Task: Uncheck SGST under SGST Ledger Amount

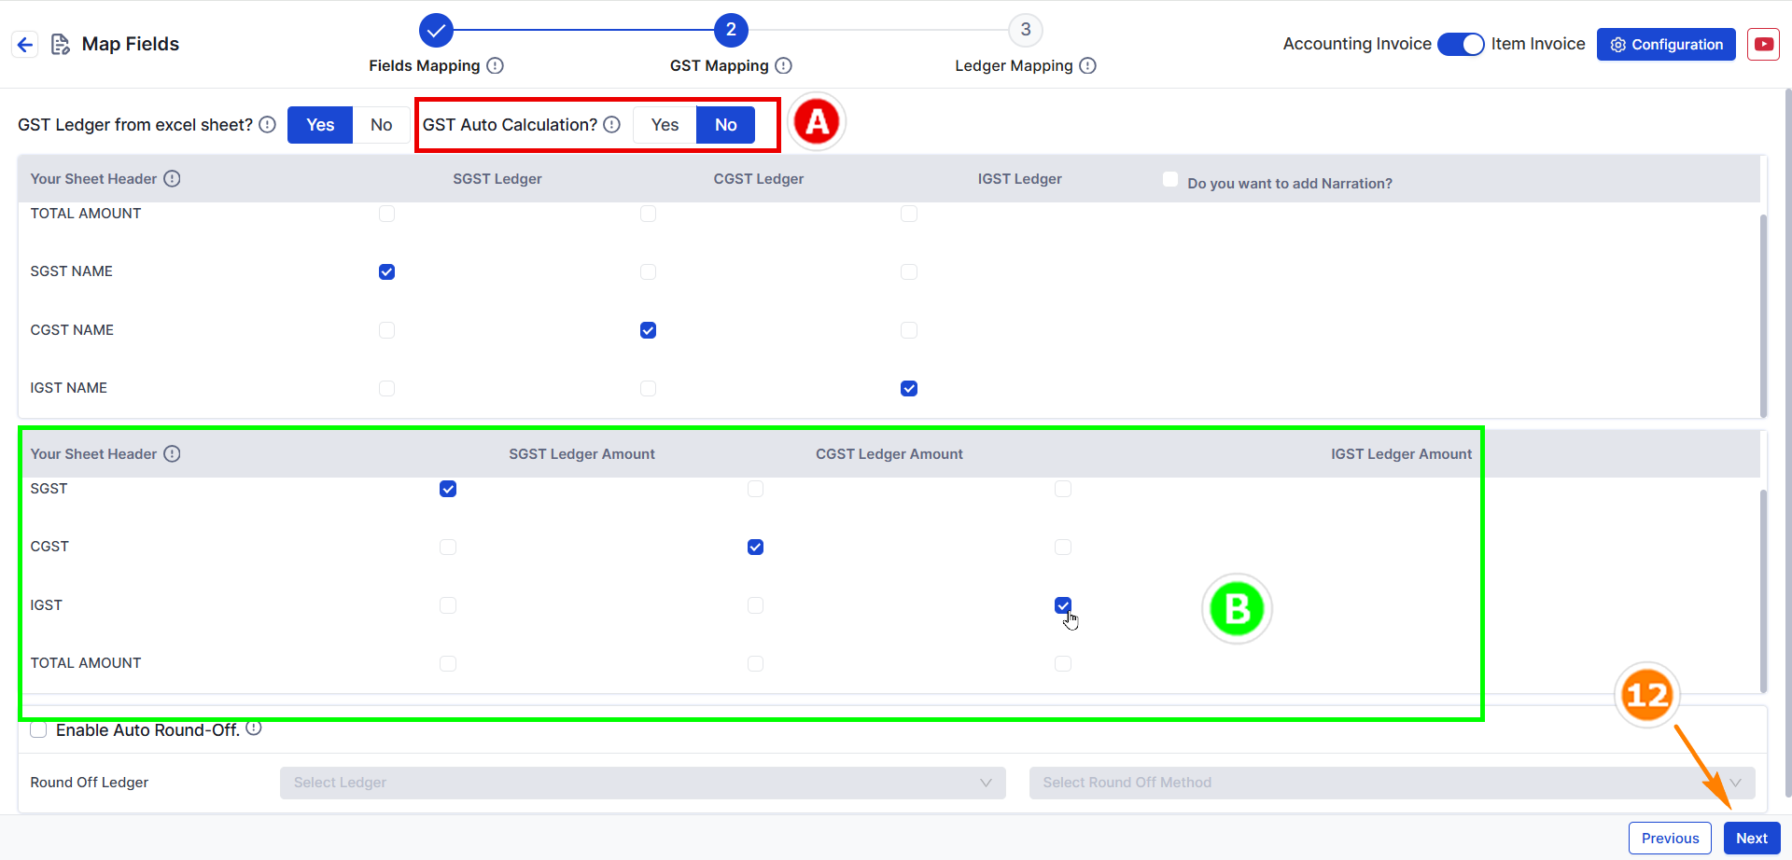Action: [448, 489]
